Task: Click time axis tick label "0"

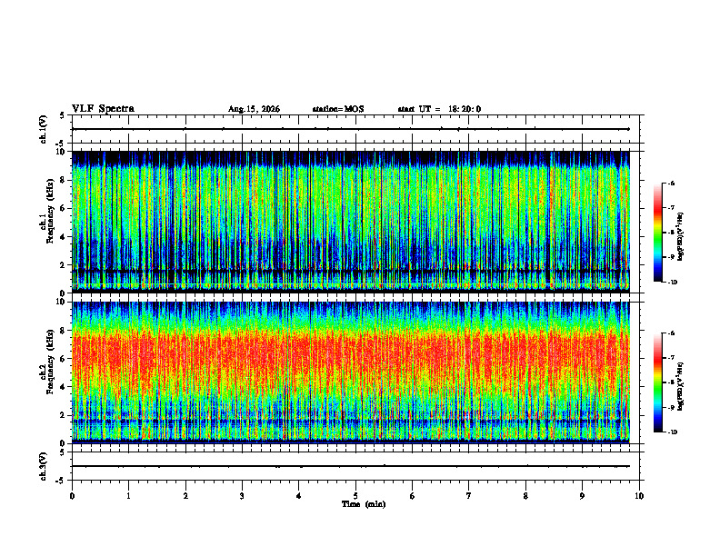Action: pyautogui.click(x=72, y=496)
